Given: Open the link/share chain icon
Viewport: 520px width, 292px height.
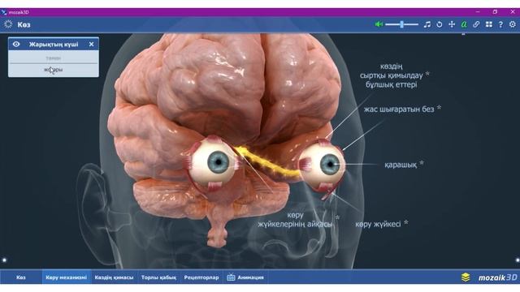Looking at the screenshot, I should coord(476,24).
